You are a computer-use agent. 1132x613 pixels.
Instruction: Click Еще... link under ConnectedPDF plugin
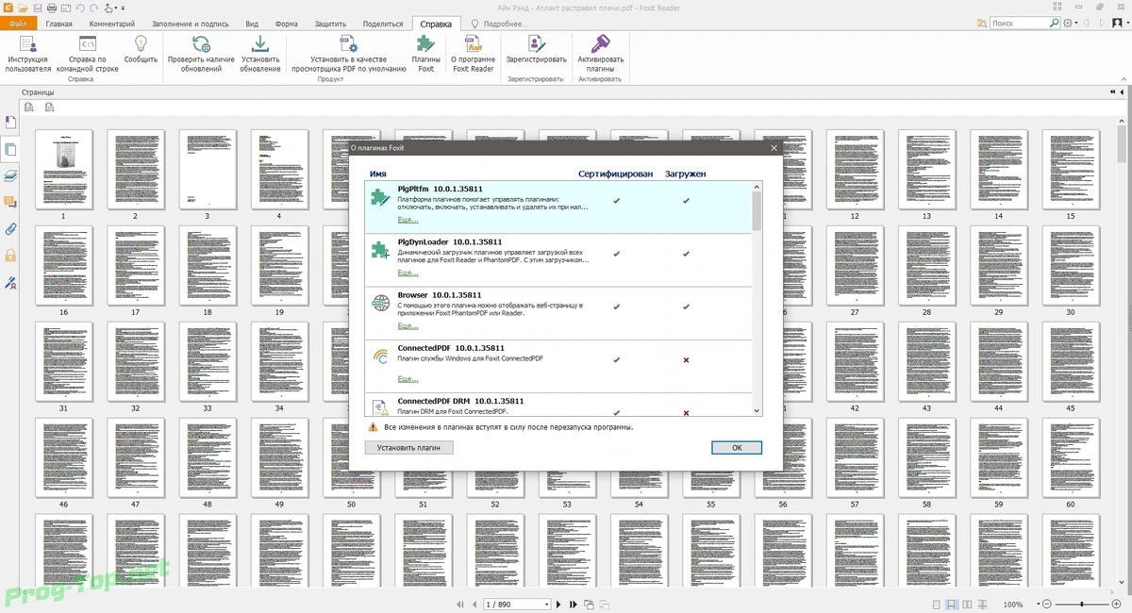(408, 378)
